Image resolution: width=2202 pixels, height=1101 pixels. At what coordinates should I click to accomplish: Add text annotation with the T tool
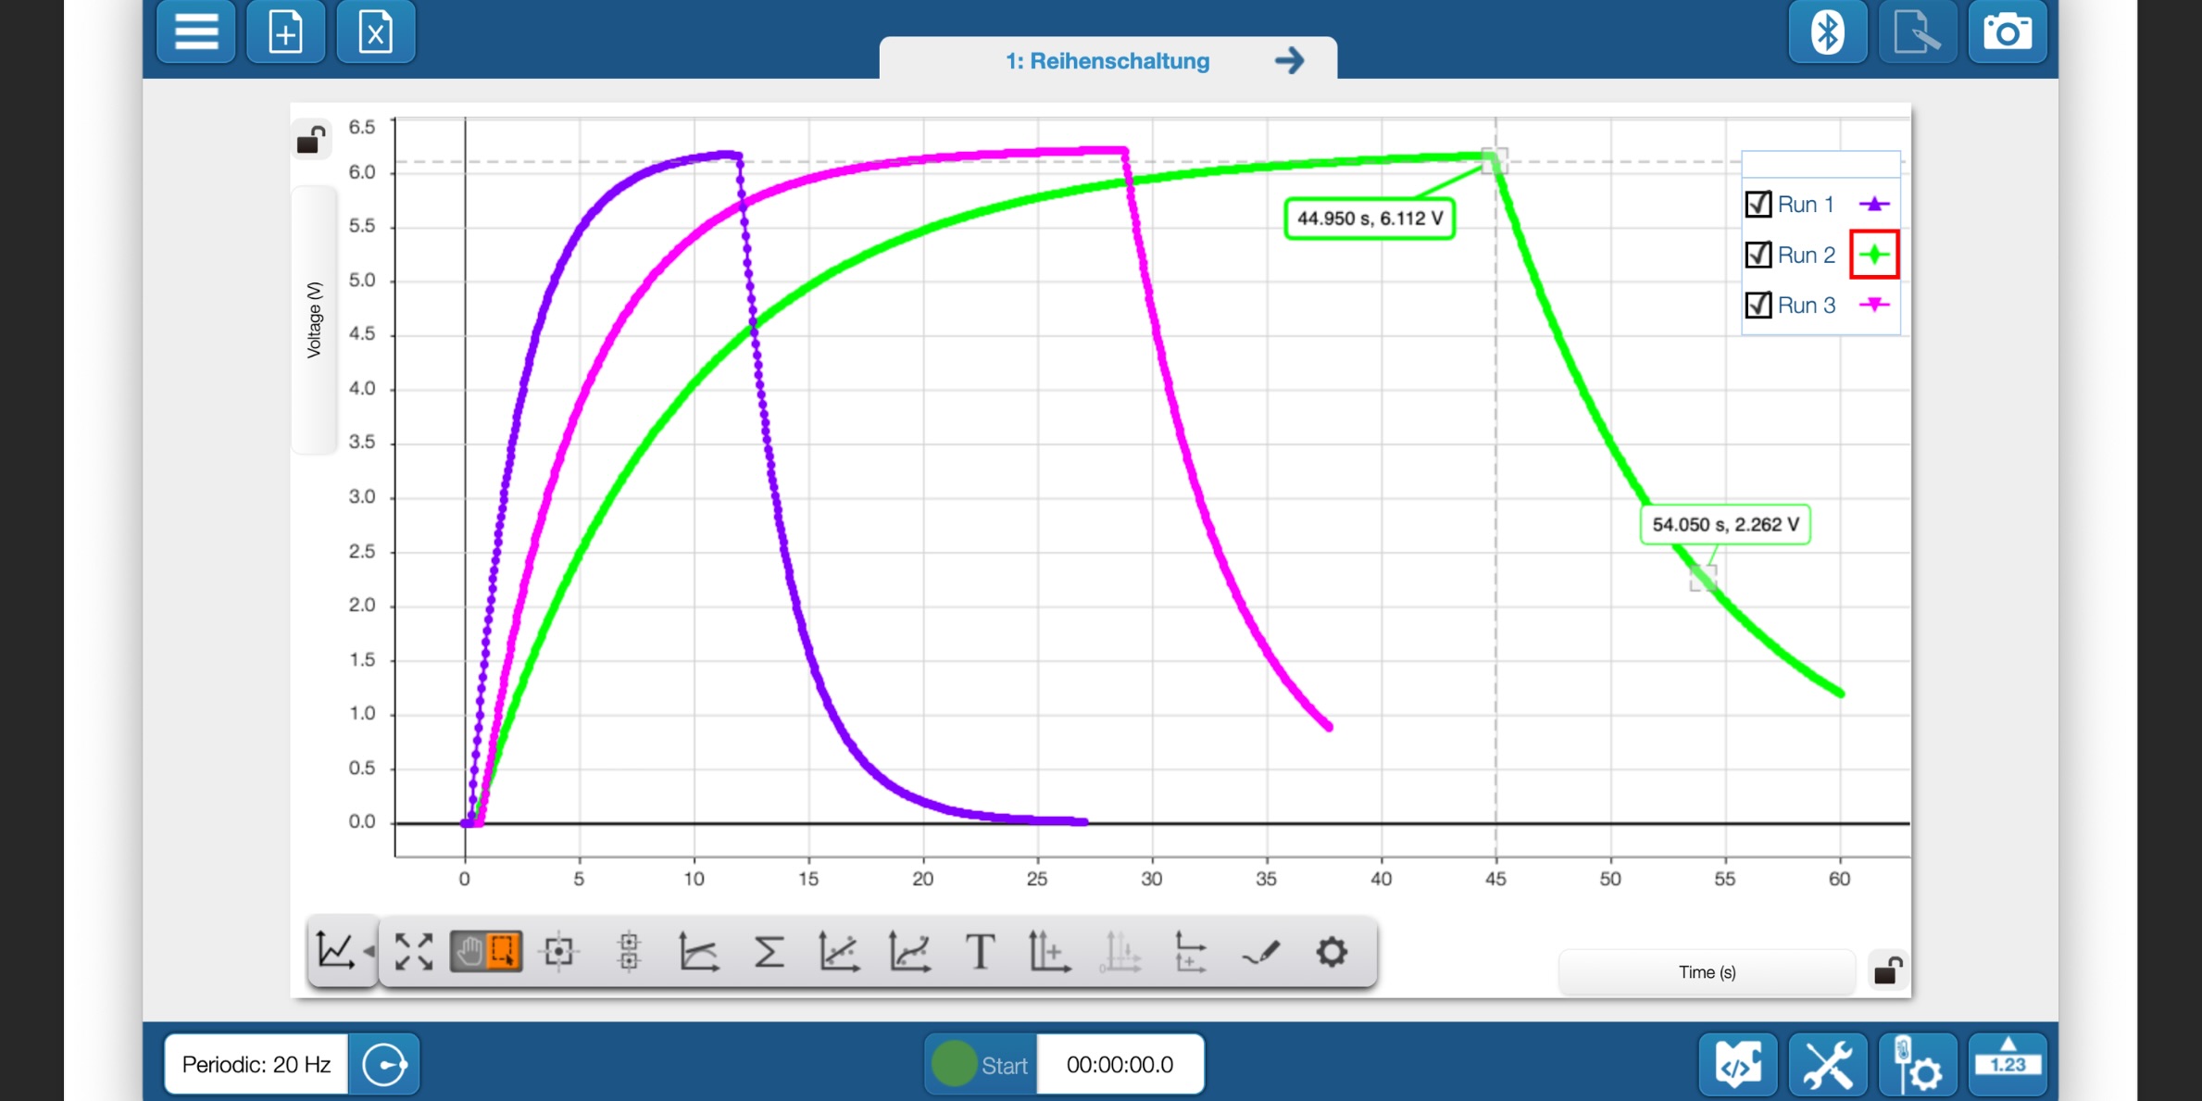click(x=980, y=951)
